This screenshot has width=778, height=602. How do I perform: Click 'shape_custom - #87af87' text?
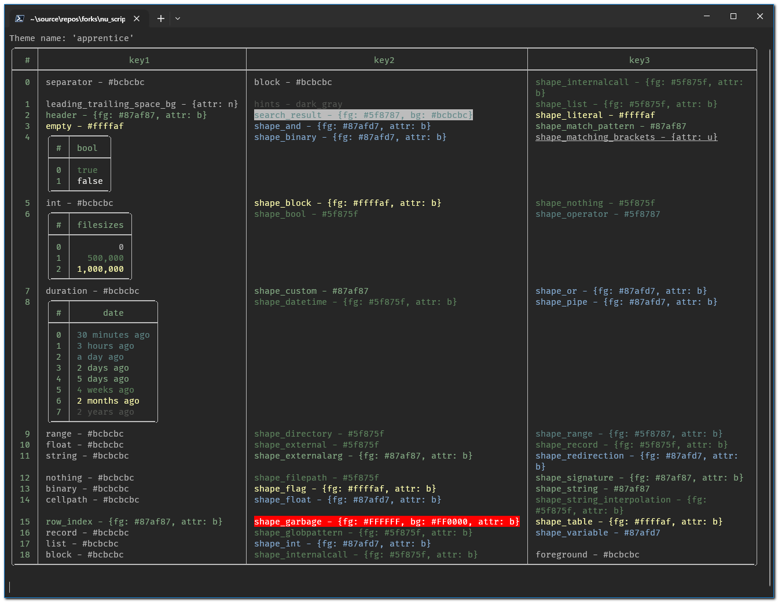(x=311, y=291)
